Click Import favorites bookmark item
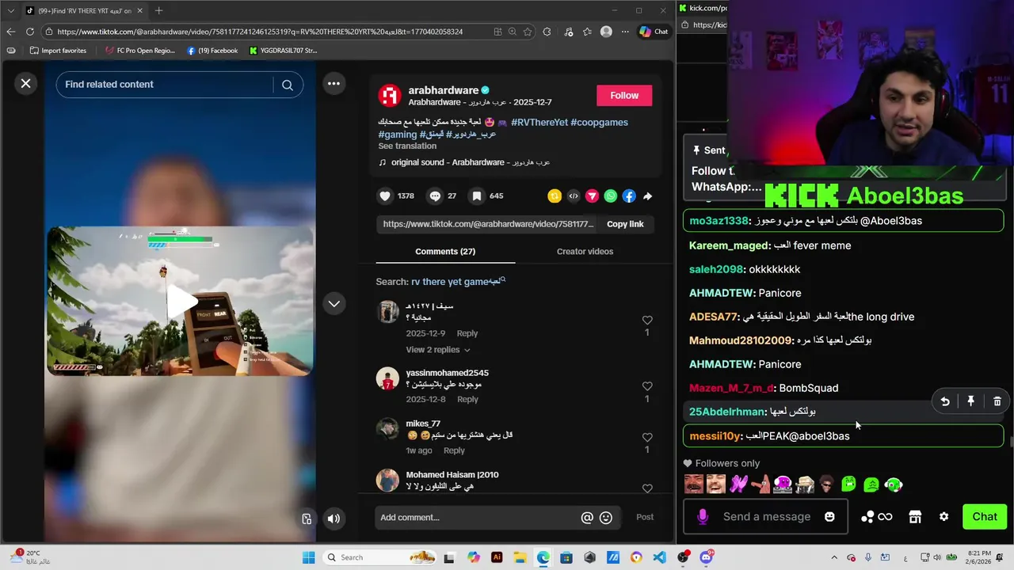 click(58, 51)
